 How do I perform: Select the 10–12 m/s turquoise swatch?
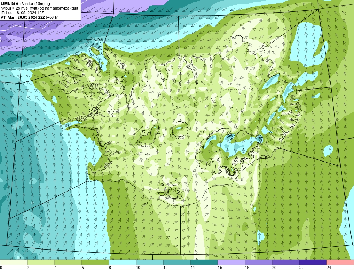pyautogui.click(x=150, y=262)
